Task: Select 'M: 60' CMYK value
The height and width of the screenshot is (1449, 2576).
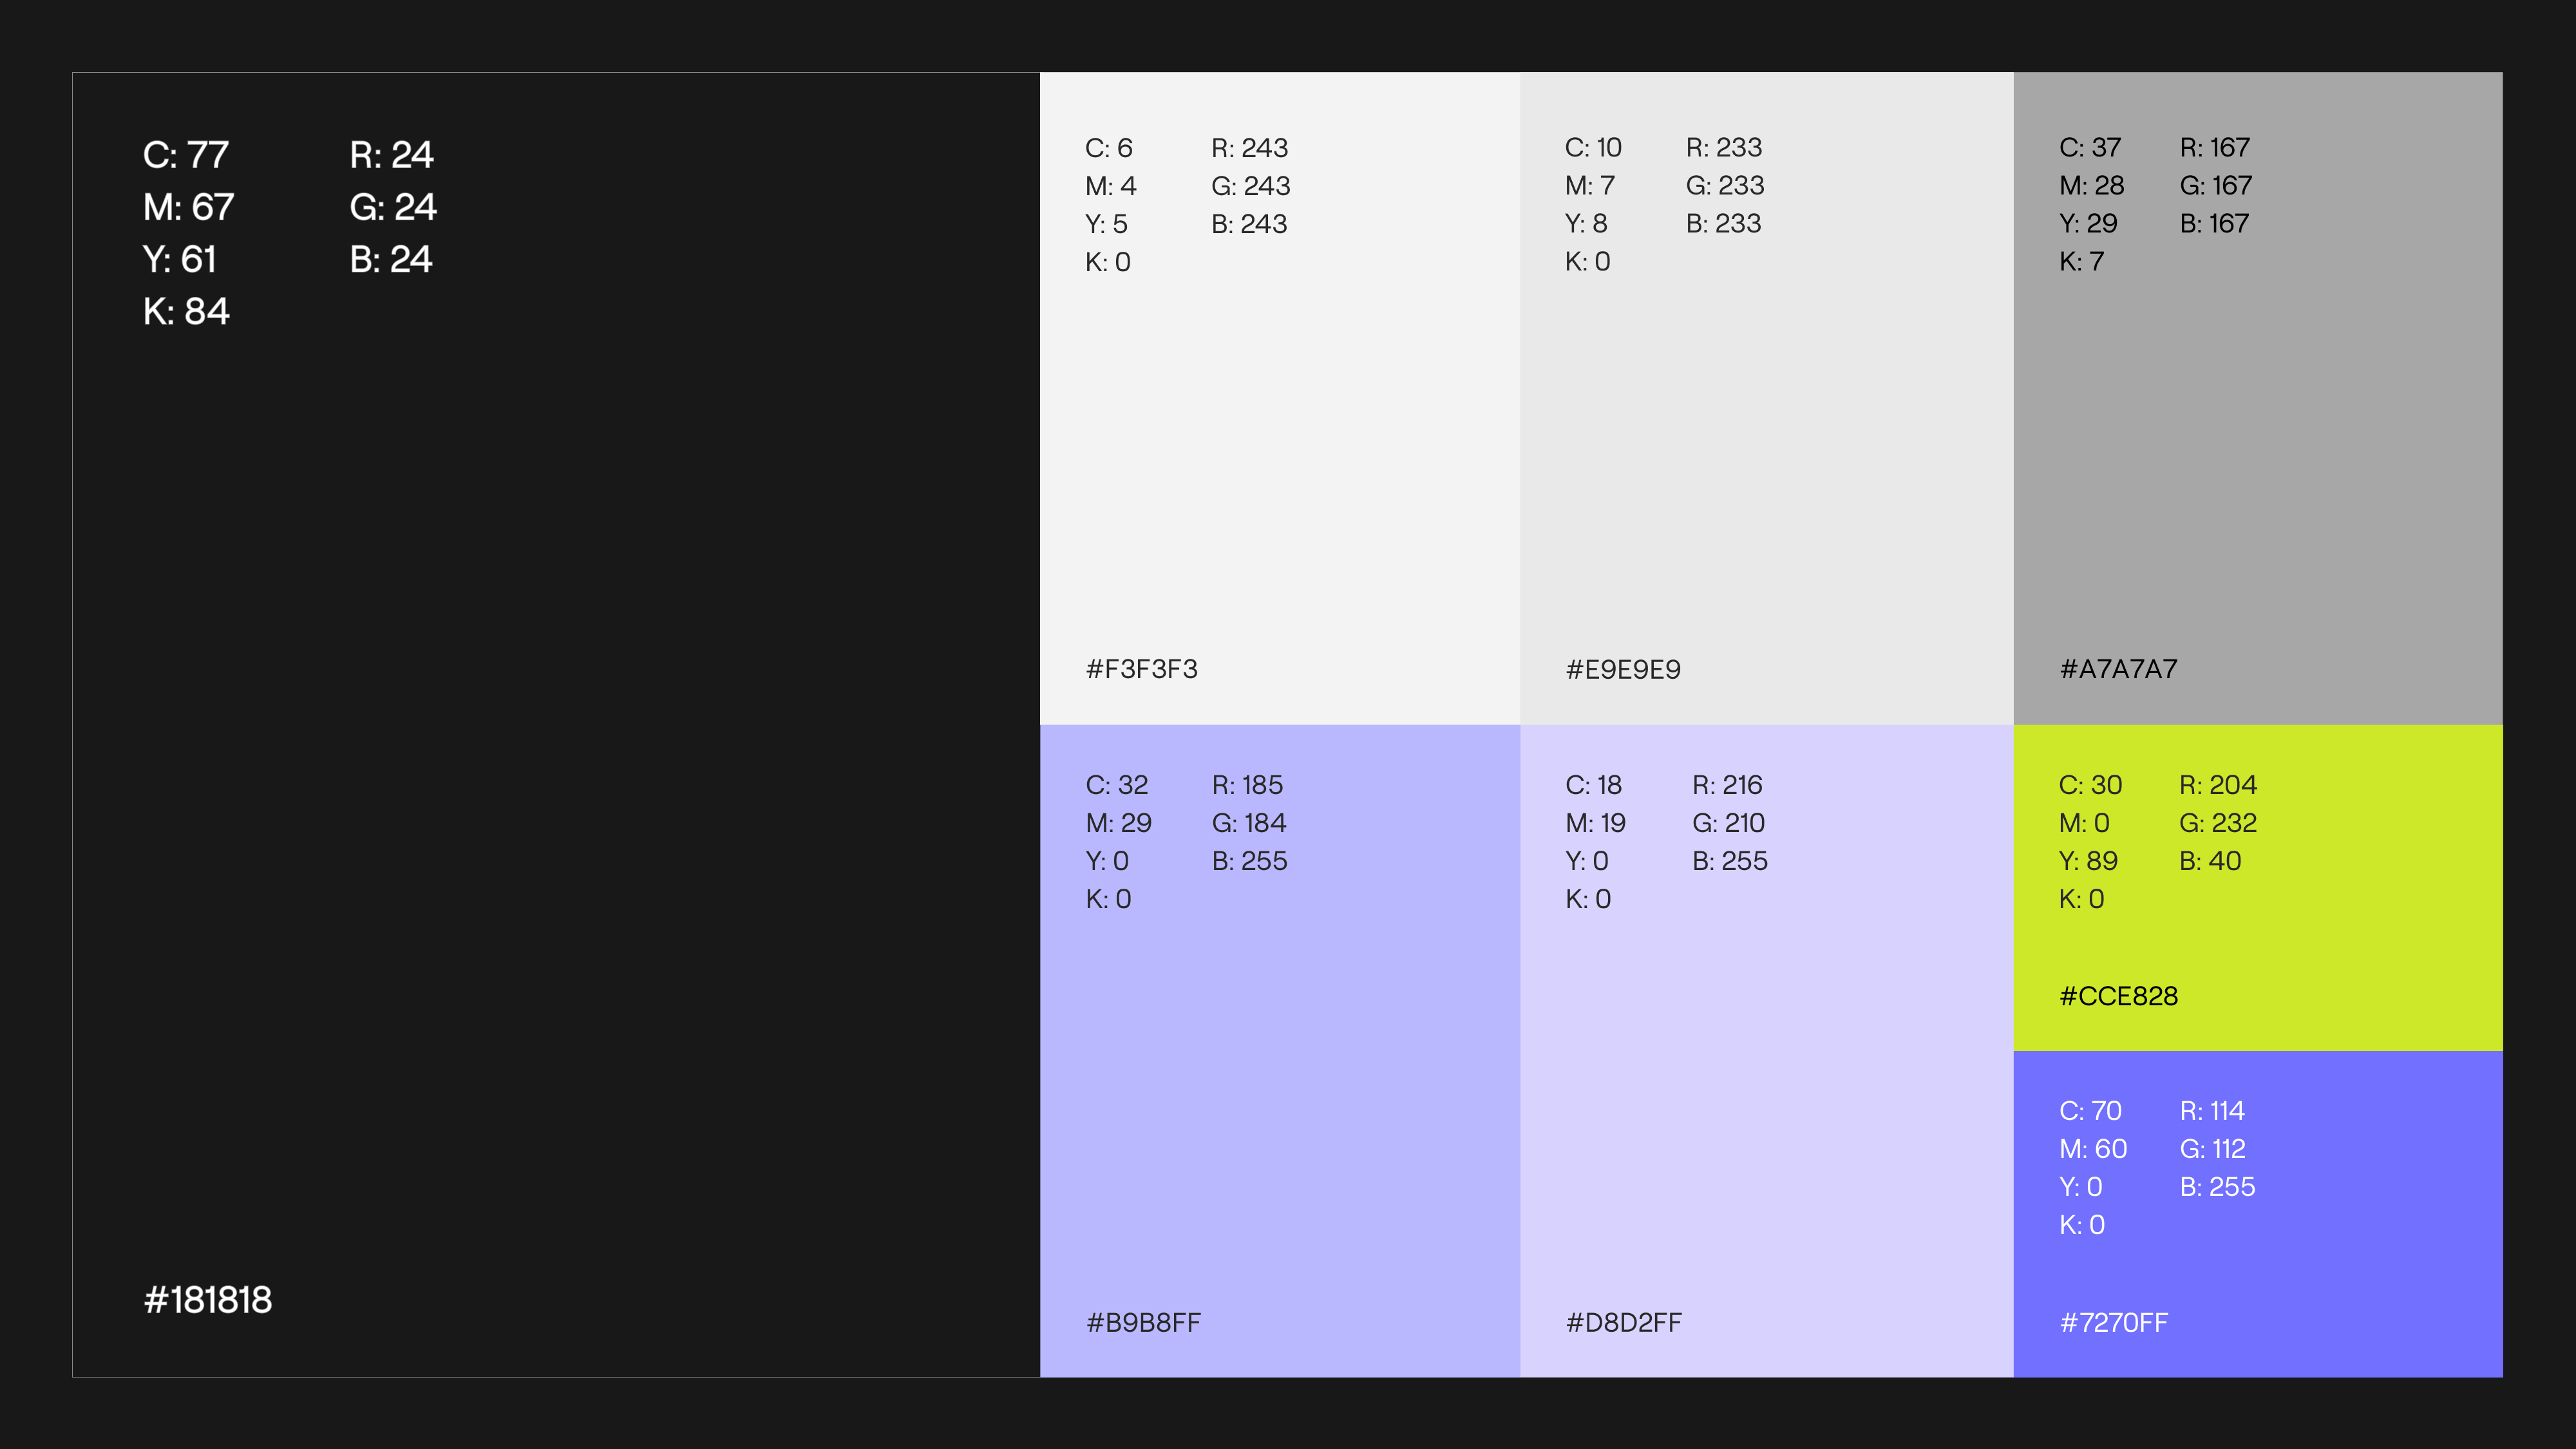Action: coord(2094,1149)
